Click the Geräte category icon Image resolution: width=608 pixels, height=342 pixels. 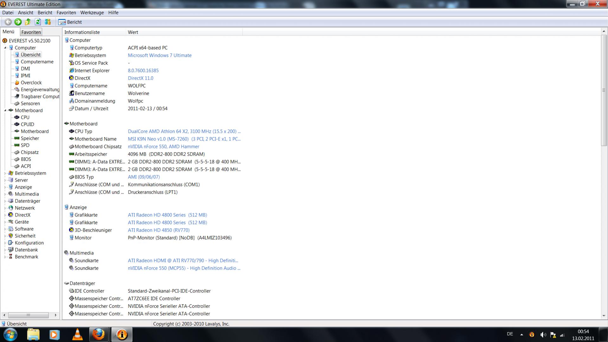click(x=11, y=222)
